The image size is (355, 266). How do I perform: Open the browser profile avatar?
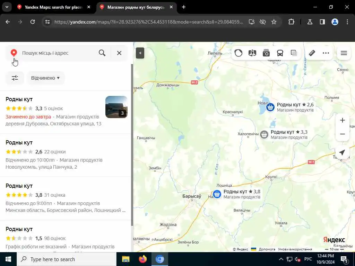pyautogui.click(x=335, y=22)
